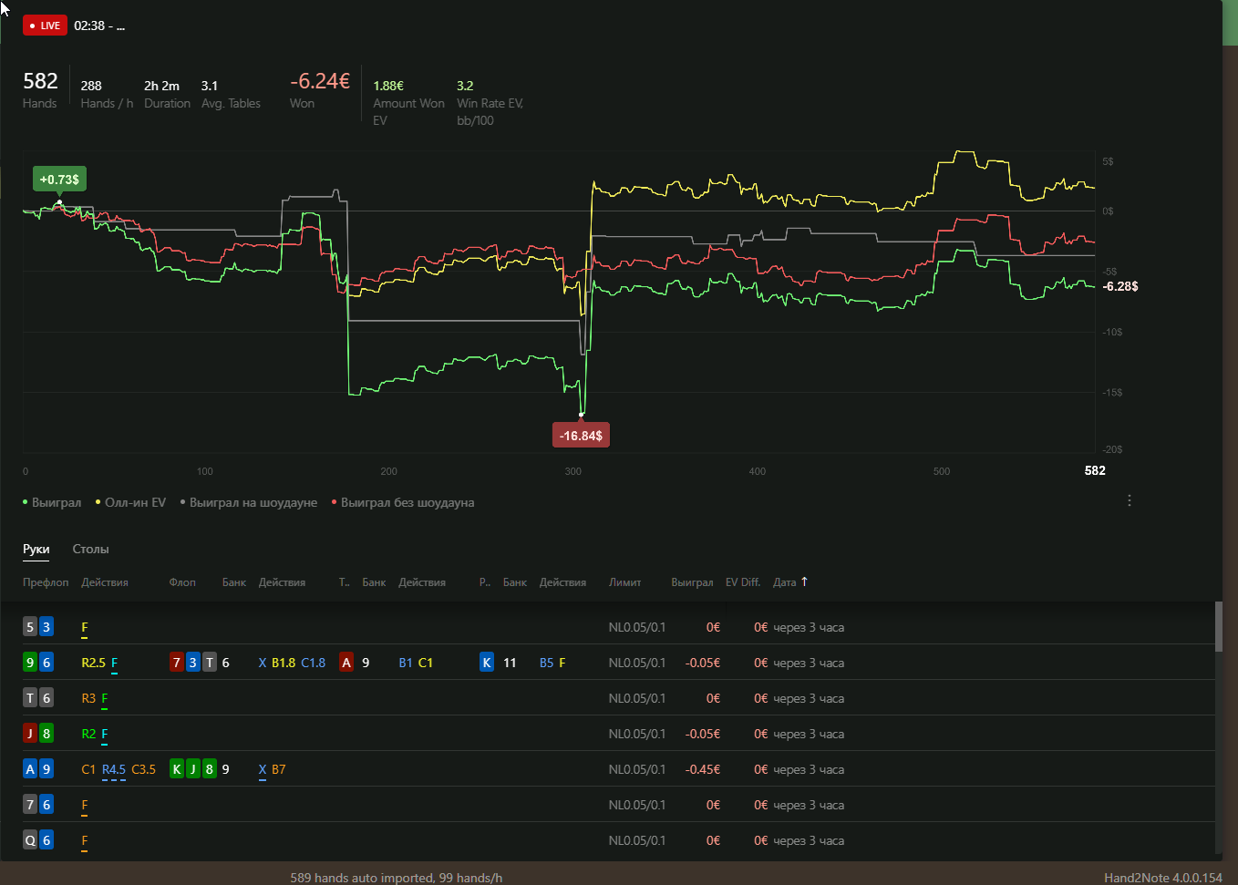Open the session time range 02:38
The width and height of the screenshot is (1238, 885).
pyautogui.click(x=99, y=26)
